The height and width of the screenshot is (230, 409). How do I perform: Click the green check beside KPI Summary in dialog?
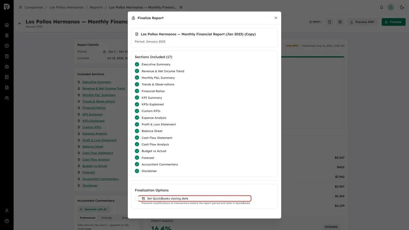click(137, 97)
